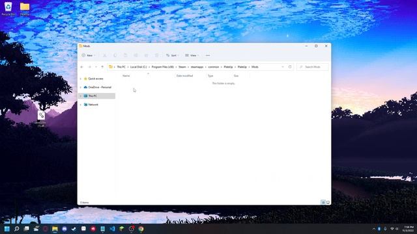Click the forward navigation arrow
The width and height of the screenshot is (417, 234).
(x=90, y=67)
